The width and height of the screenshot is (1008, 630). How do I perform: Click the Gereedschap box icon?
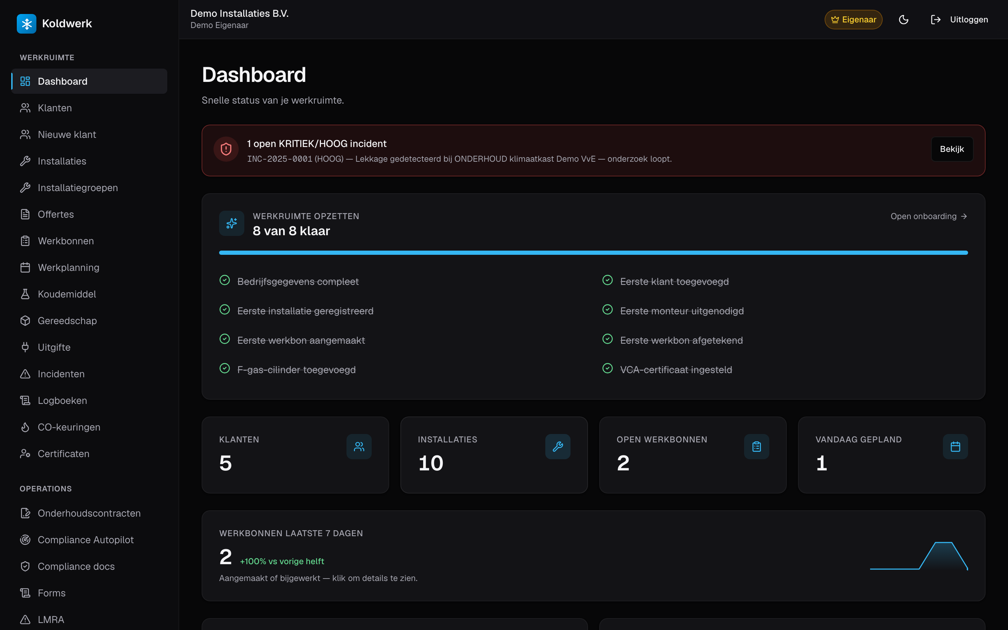(x=26, y=321)
